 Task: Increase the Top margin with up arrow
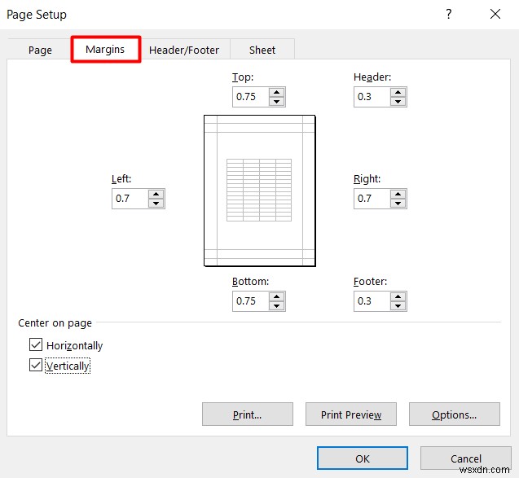point(277,93)
